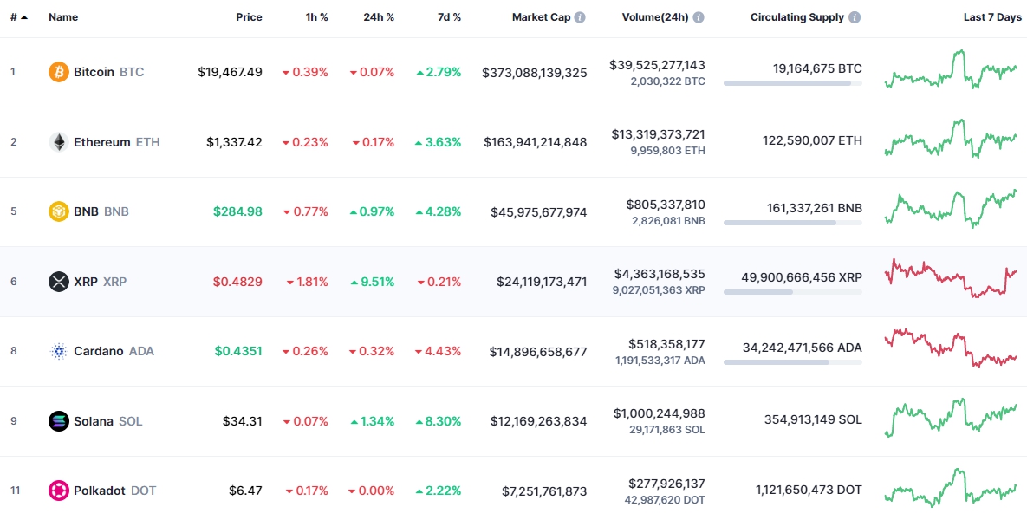The image size is (1027, 520).
Task: Click BNB's 7-day price sparkline chart
Action: (951, 208)
